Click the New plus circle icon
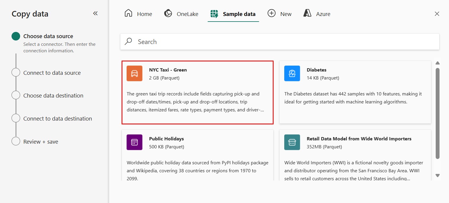This screenshot has height=203, width=449. (271, 14)
